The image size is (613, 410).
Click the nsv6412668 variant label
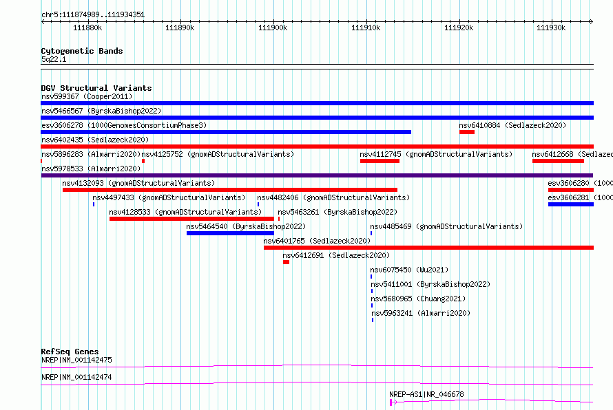572,154
